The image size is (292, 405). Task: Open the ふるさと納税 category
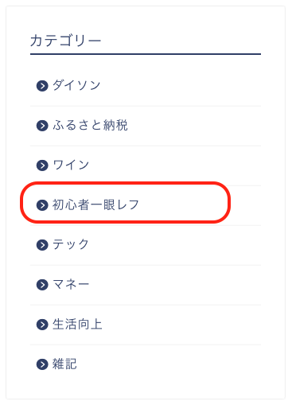coord(90,125)
